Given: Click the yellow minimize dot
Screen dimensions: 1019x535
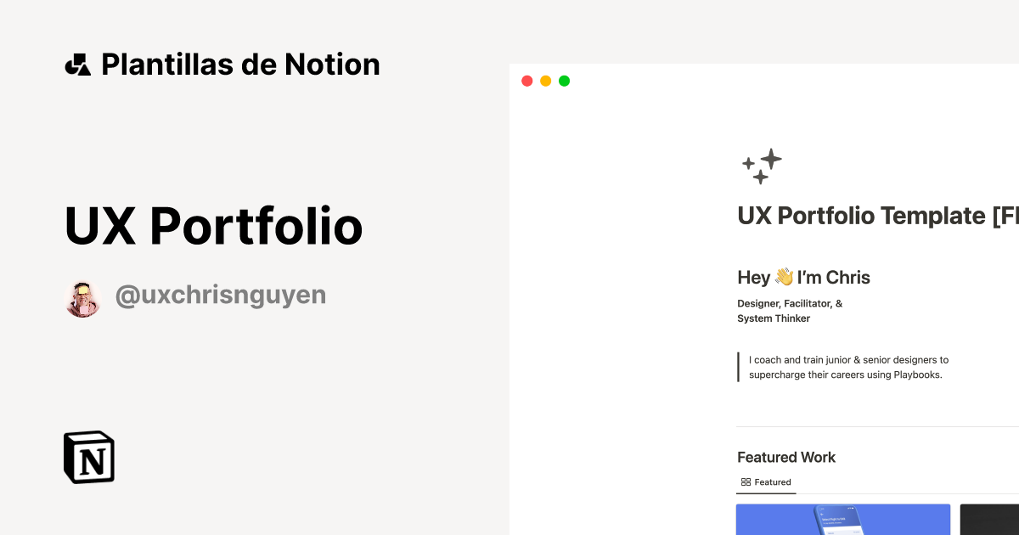Looking at the screenshot, I should click(x=545, y=80).
